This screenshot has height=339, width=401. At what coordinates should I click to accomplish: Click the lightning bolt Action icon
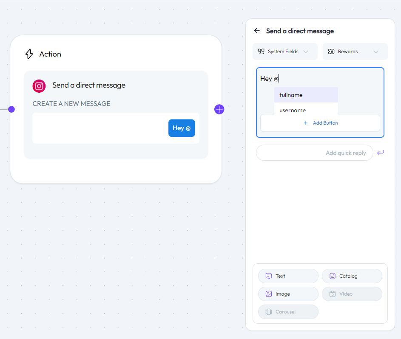coord(29,54)
